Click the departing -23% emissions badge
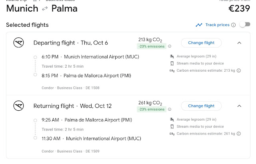 (152, 46)
